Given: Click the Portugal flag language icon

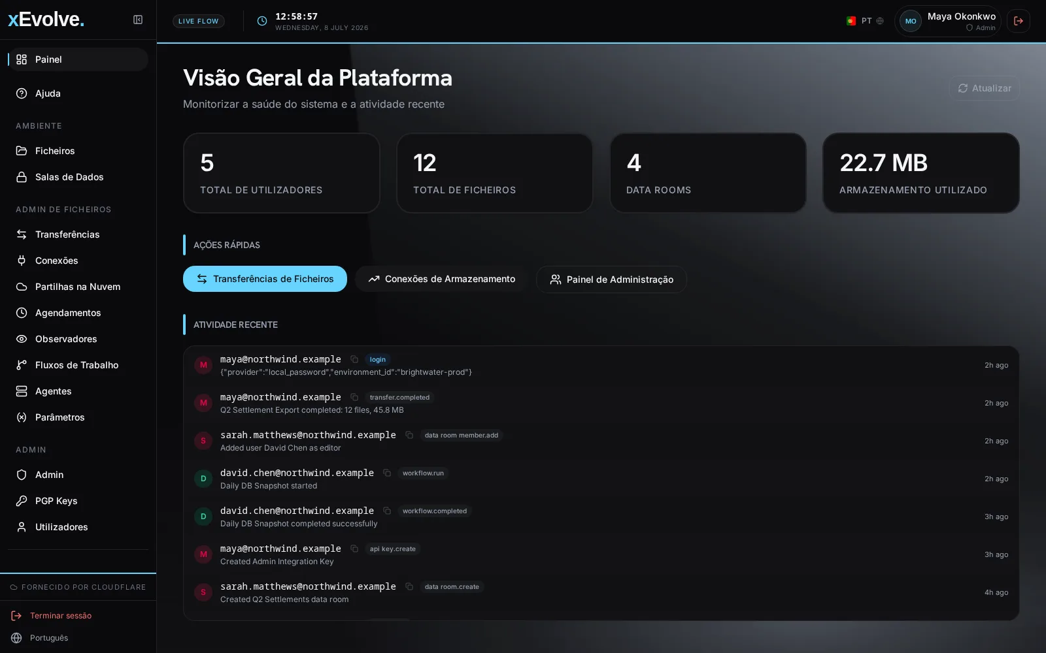Looking at the screenshot, I should tap(851, 21).
